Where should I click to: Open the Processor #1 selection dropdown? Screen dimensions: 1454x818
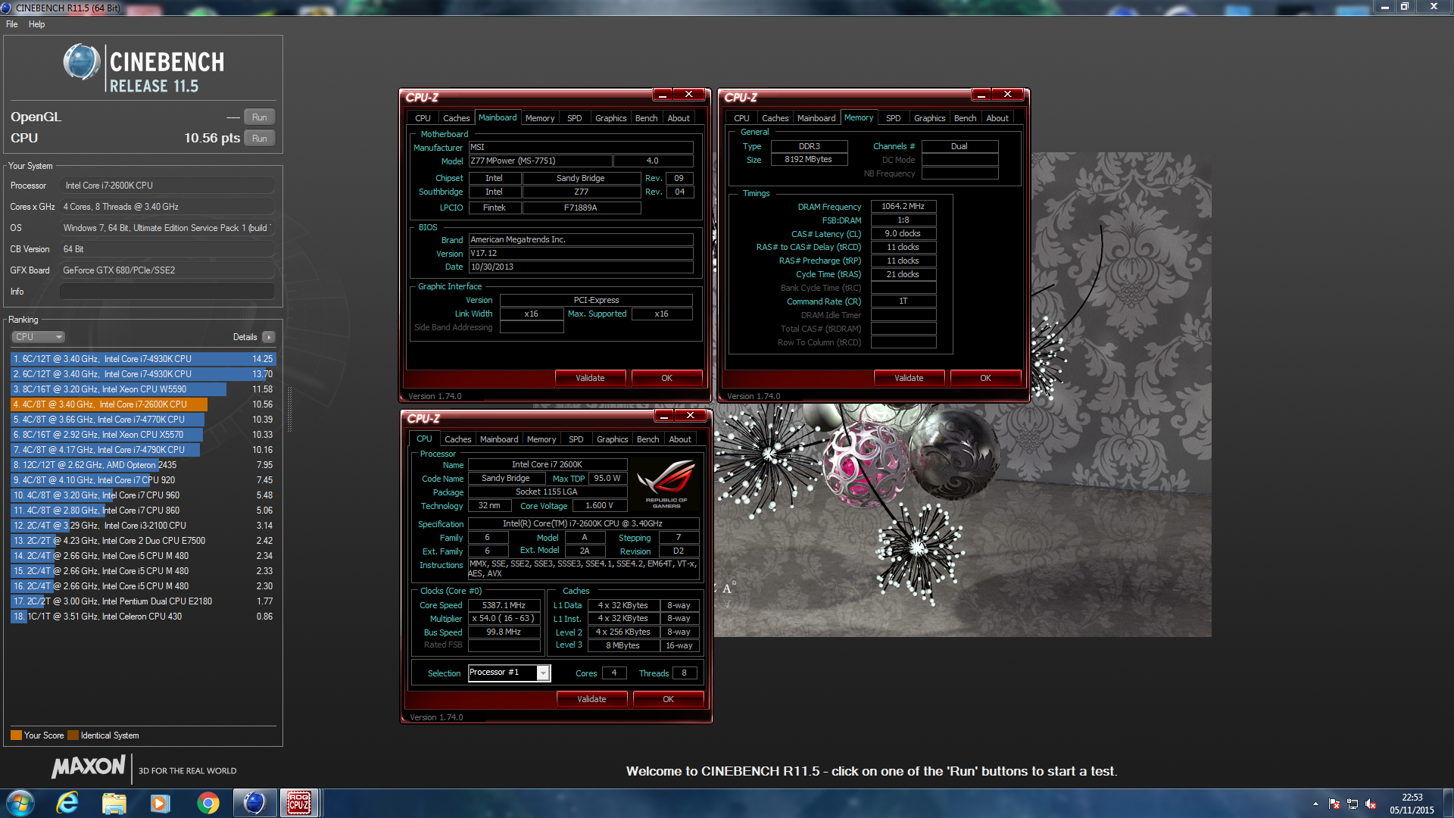[x=543, y=673]
